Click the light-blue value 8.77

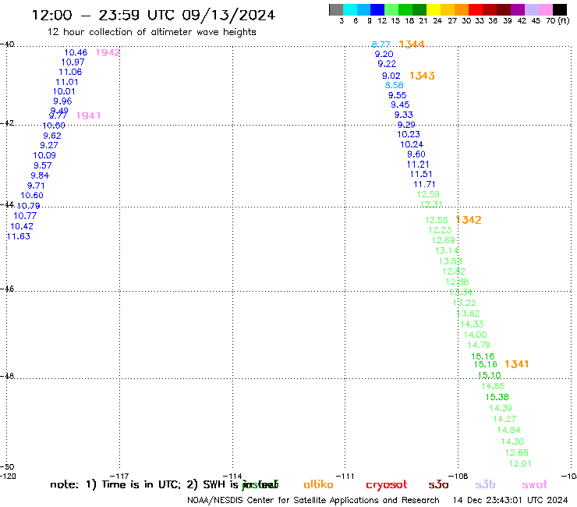tap(381, 44)
